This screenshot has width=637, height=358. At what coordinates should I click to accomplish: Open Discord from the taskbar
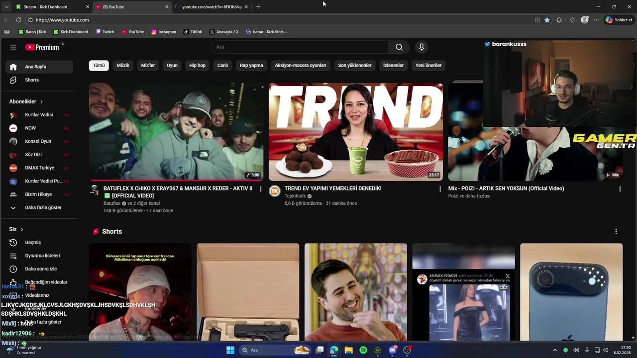[393, 350]
